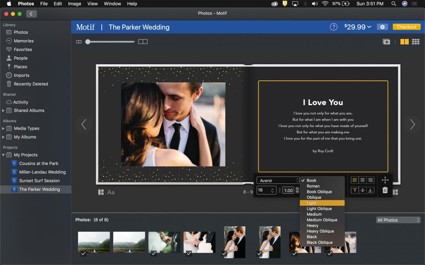Select the couple photo on left page
Image resolution: width=425 pixels, height=265 pixels.
pos(173,124)
